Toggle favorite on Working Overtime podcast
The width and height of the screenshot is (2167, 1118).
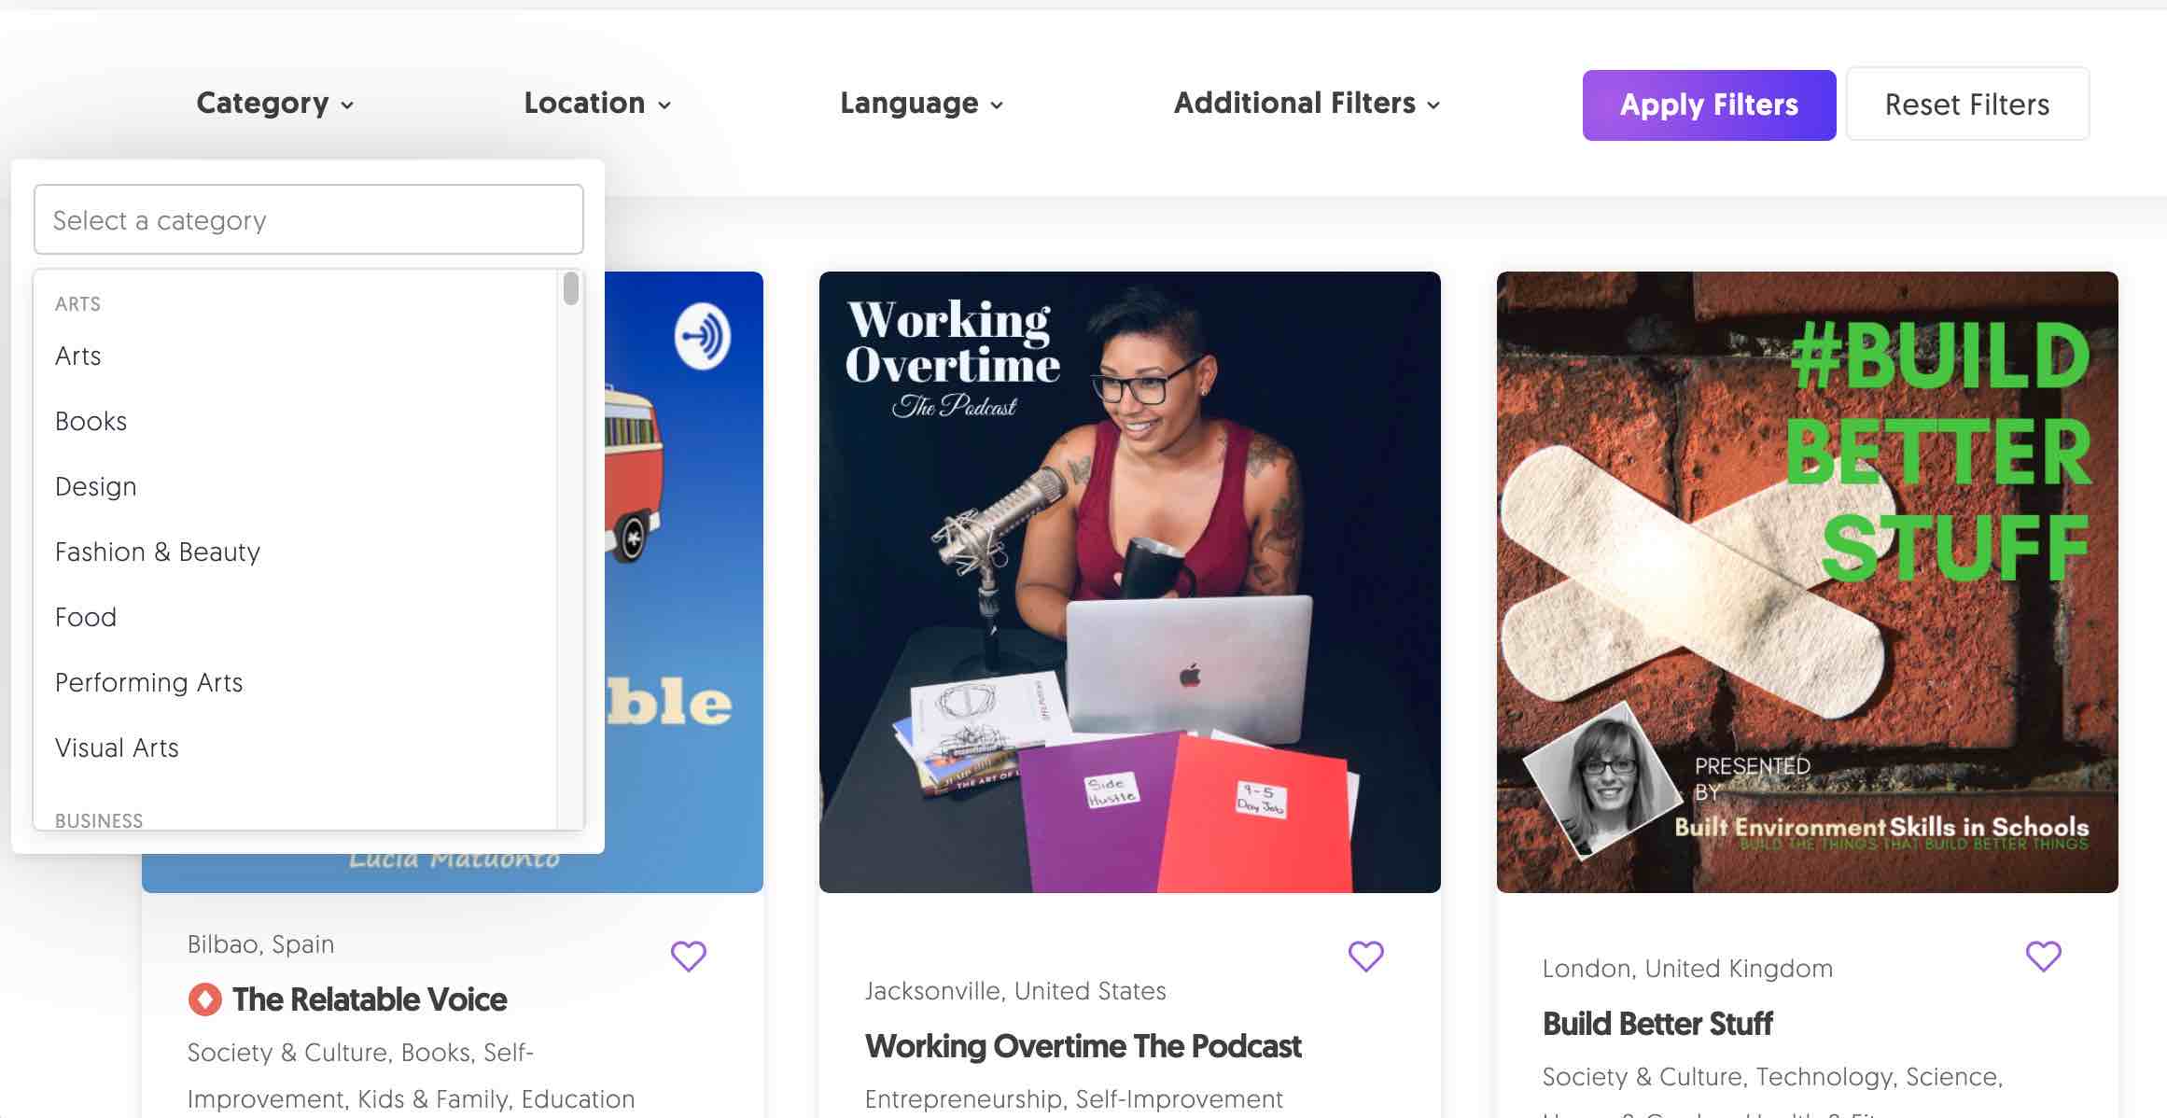(x=1364, y=954)
